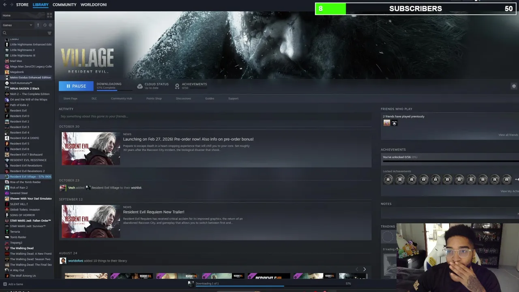Open second friend avatar in Friends Who Play

pos(395,122)
